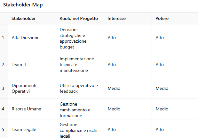The height and width of the screenshot is (138, 198).
Task: Click the Dipartimenti Operativi cell
Action: pos(32,88)
